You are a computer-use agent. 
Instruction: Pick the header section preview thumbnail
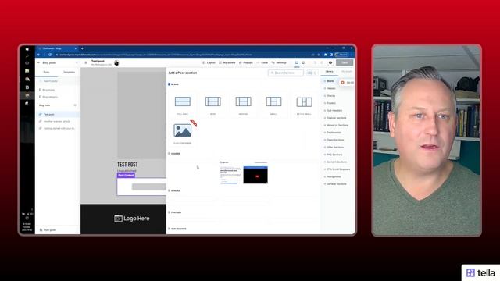pyautogui.click(x=244, y=173)
